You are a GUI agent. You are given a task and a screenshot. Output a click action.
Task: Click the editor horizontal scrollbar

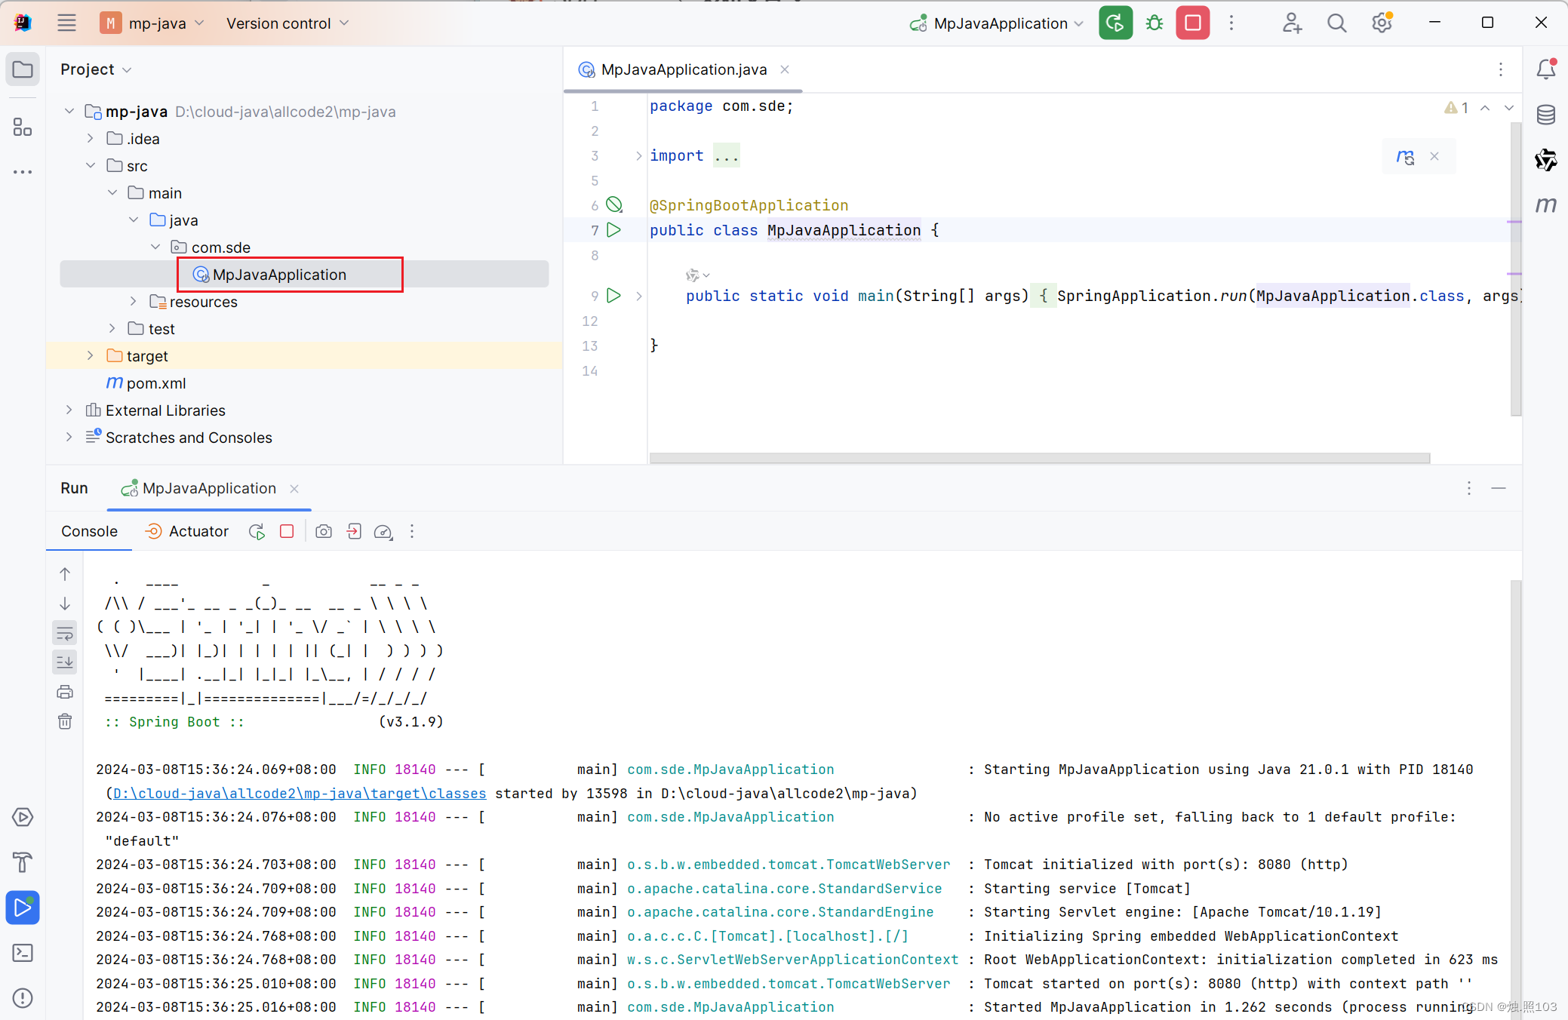[x=1038, y=458]
